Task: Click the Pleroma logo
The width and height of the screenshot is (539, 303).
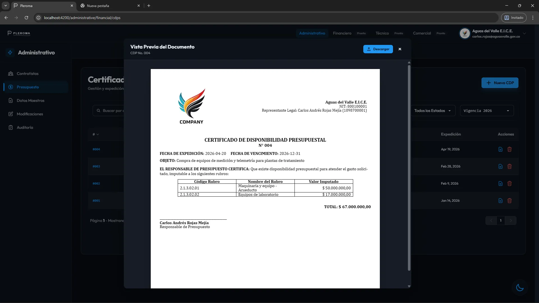Action: point(19,33)
